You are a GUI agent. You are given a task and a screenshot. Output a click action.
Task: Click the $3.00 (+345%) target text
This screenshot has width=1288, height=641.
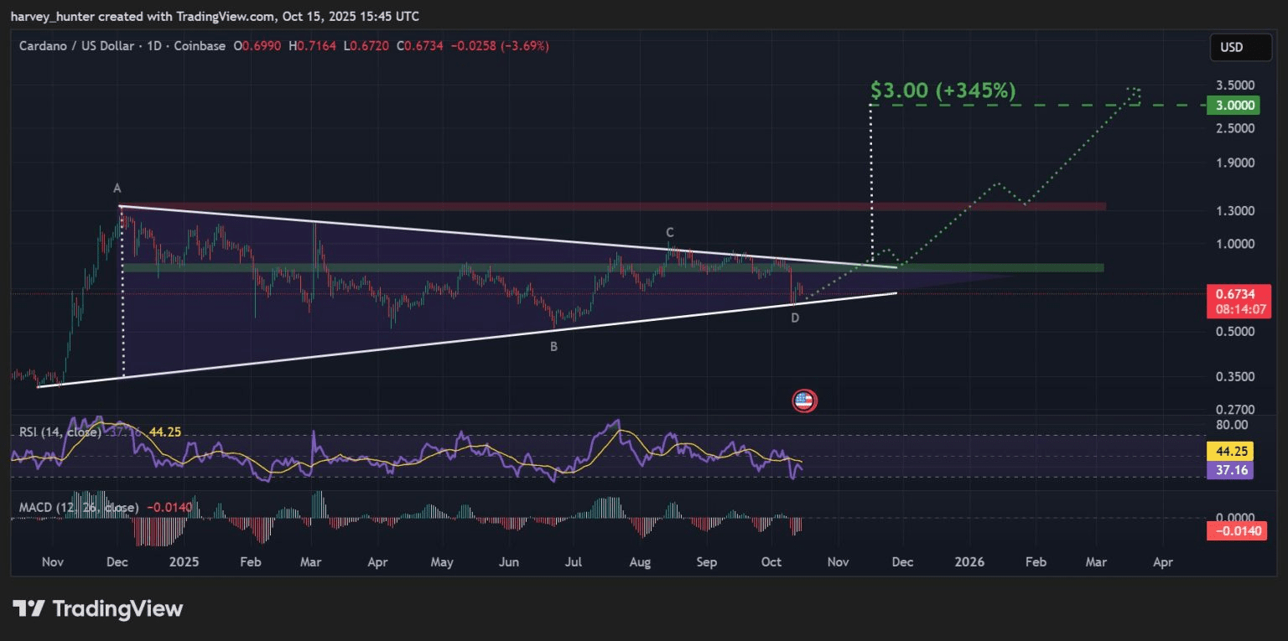(x=943, y=90)
